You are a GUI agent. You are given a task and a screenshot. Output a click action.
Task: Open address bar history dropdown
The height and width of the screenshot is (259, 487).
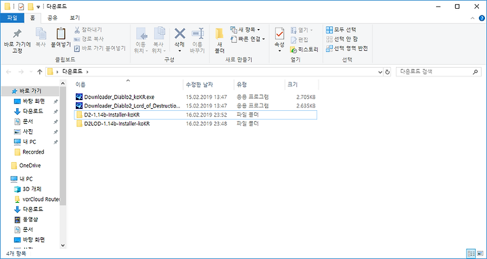coord(380,72)
